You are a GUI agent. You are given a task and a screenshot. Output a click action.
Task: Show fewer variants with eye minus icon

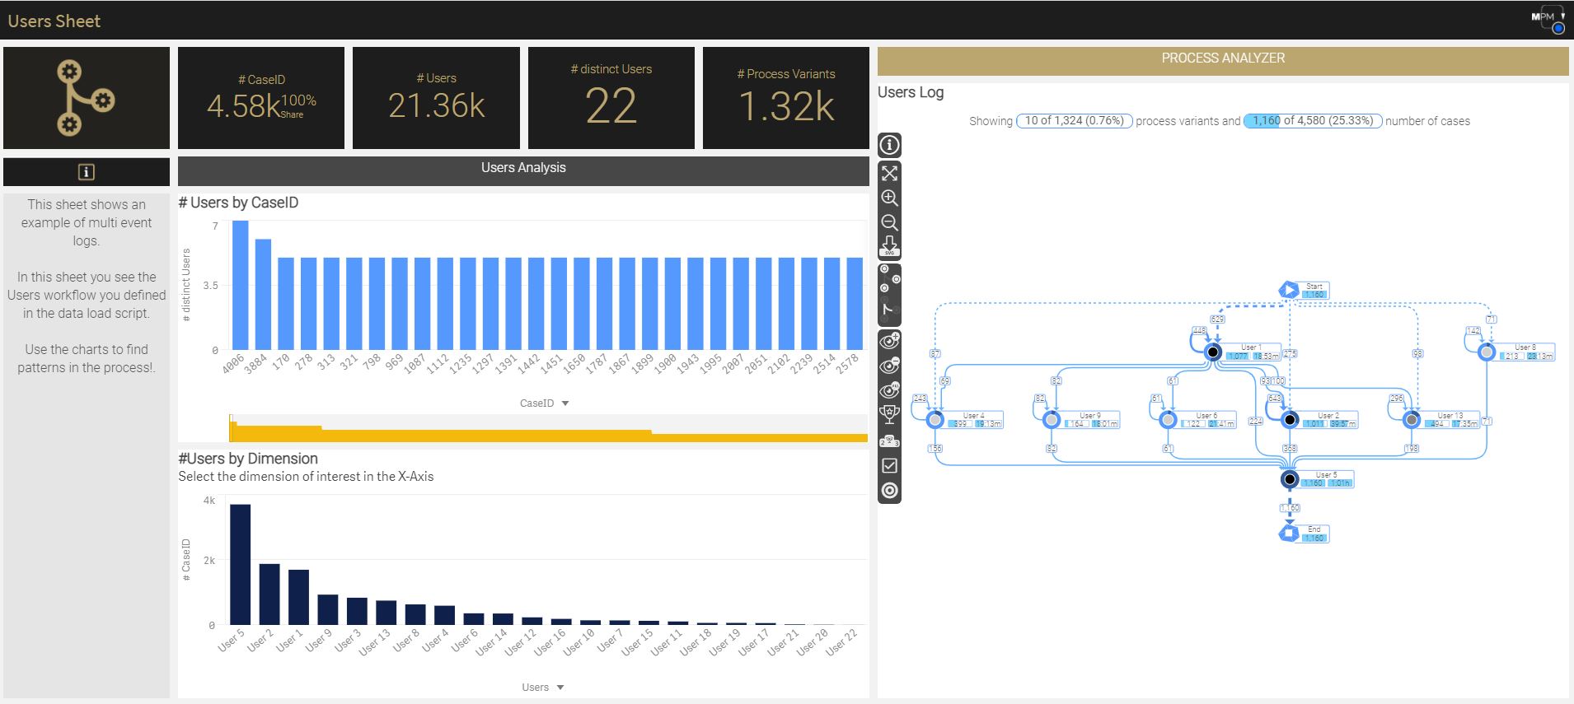889,366
